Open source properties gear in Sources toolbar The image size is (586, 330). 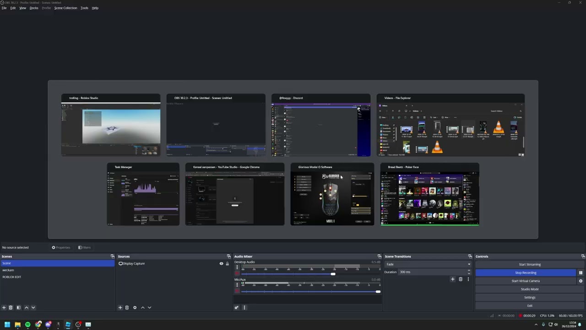point(135,308)
